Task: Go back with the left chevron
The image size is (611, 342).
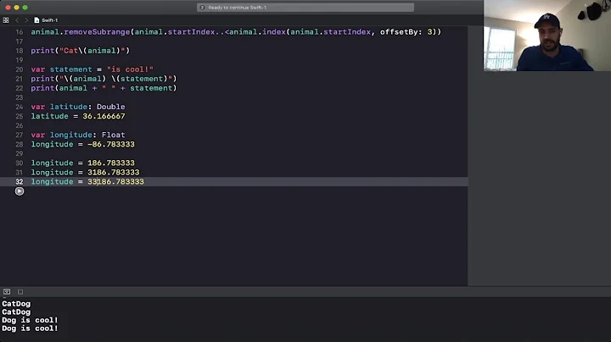Action: coord(17,20)
